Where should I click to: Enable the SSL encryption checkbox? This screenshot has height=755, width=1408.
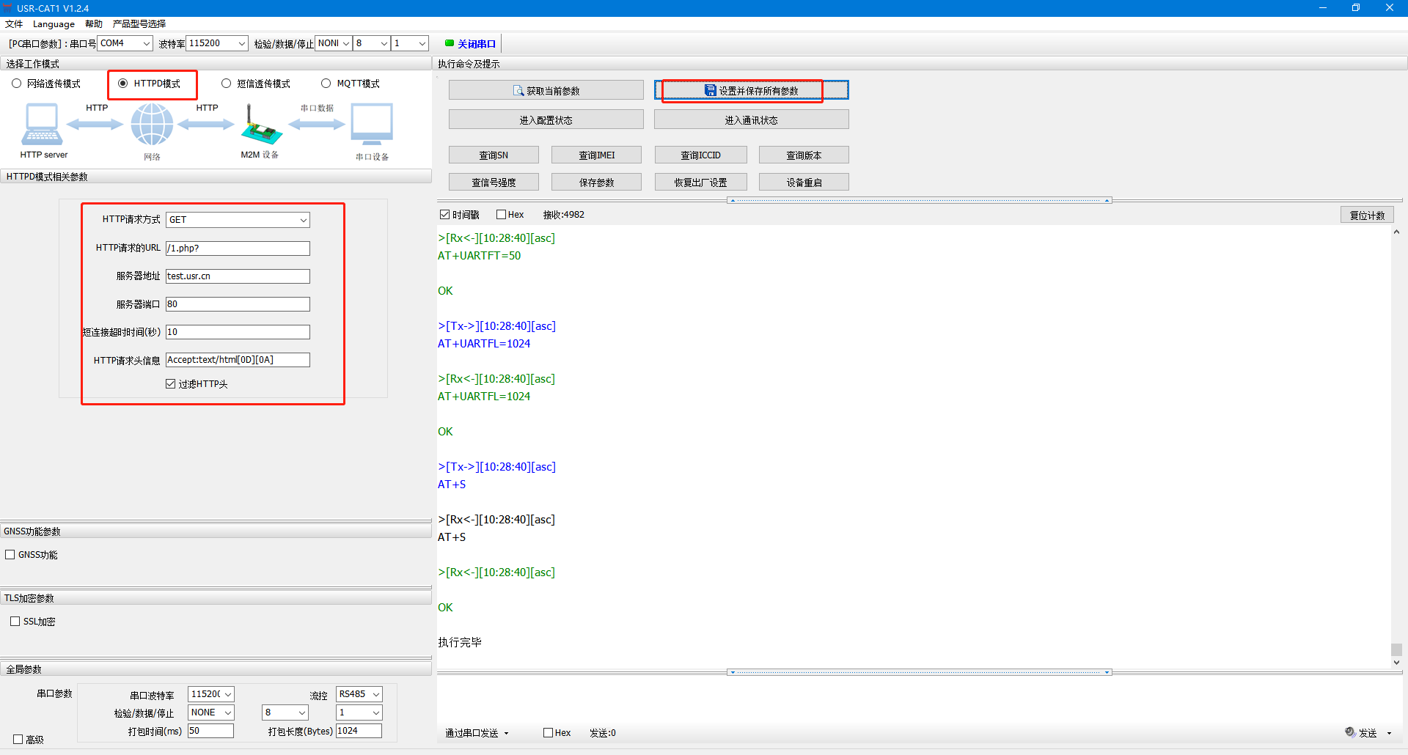coord(15,622)
